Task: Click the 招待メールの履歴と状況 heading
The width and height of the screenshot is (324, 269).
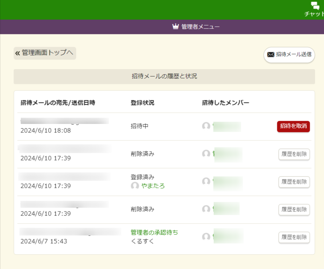Action: (164, 77)
